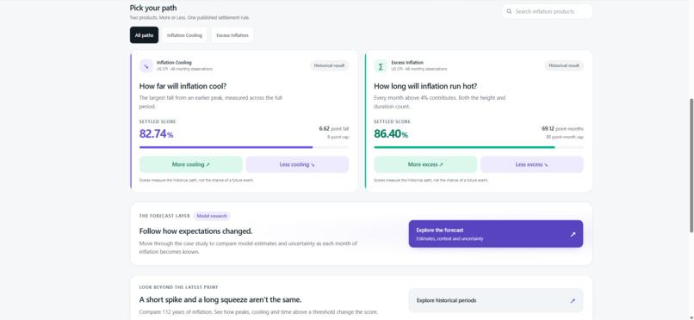The width and height of the screenshot is (694, 320).
Task: Click the page vertical scrollbar
Action: click(691, 166)
